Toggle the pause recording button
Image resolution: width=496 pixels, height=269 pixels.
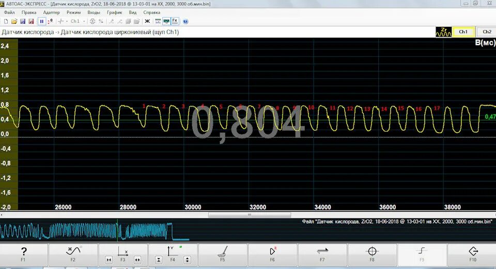click(42, 21)
